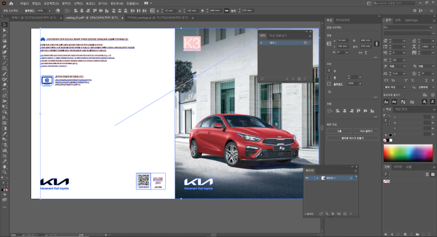Open the more options dots under Transform section
This screenshot has height=237, width=437.
[x=375, y=58]
